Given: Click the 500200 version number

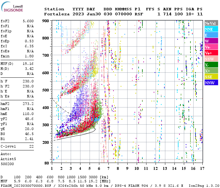Looking at the screenshot, I should coord(7,164).
